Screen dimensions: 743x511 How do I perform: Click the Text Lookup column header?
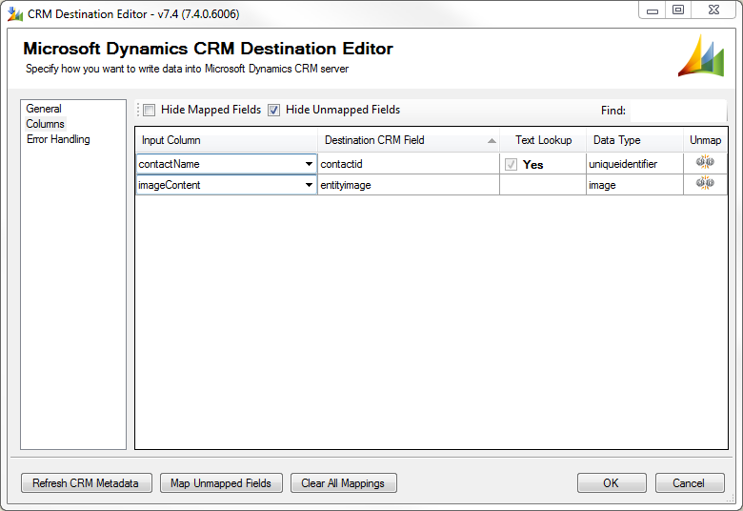(543, 140)
